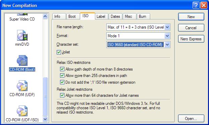Image resolution: width=209 pixels, height=125 pixels.
Task: Open the File name length dropdown
Action: 167,27
